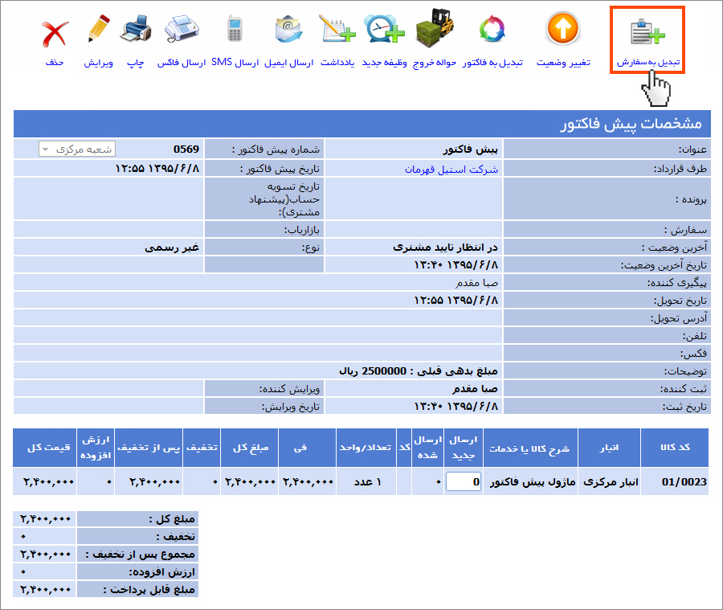
Task: Click the وظیفه جدید link
Action: tap(384, 63)
